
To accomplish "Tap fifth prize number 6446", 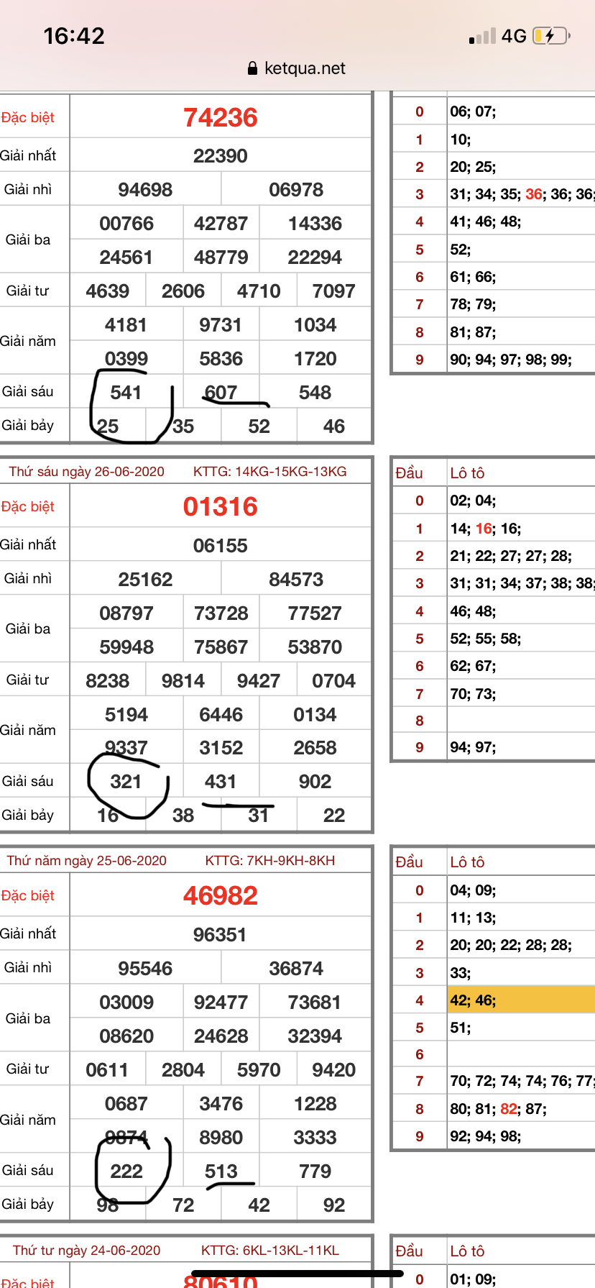I will 221,715.
